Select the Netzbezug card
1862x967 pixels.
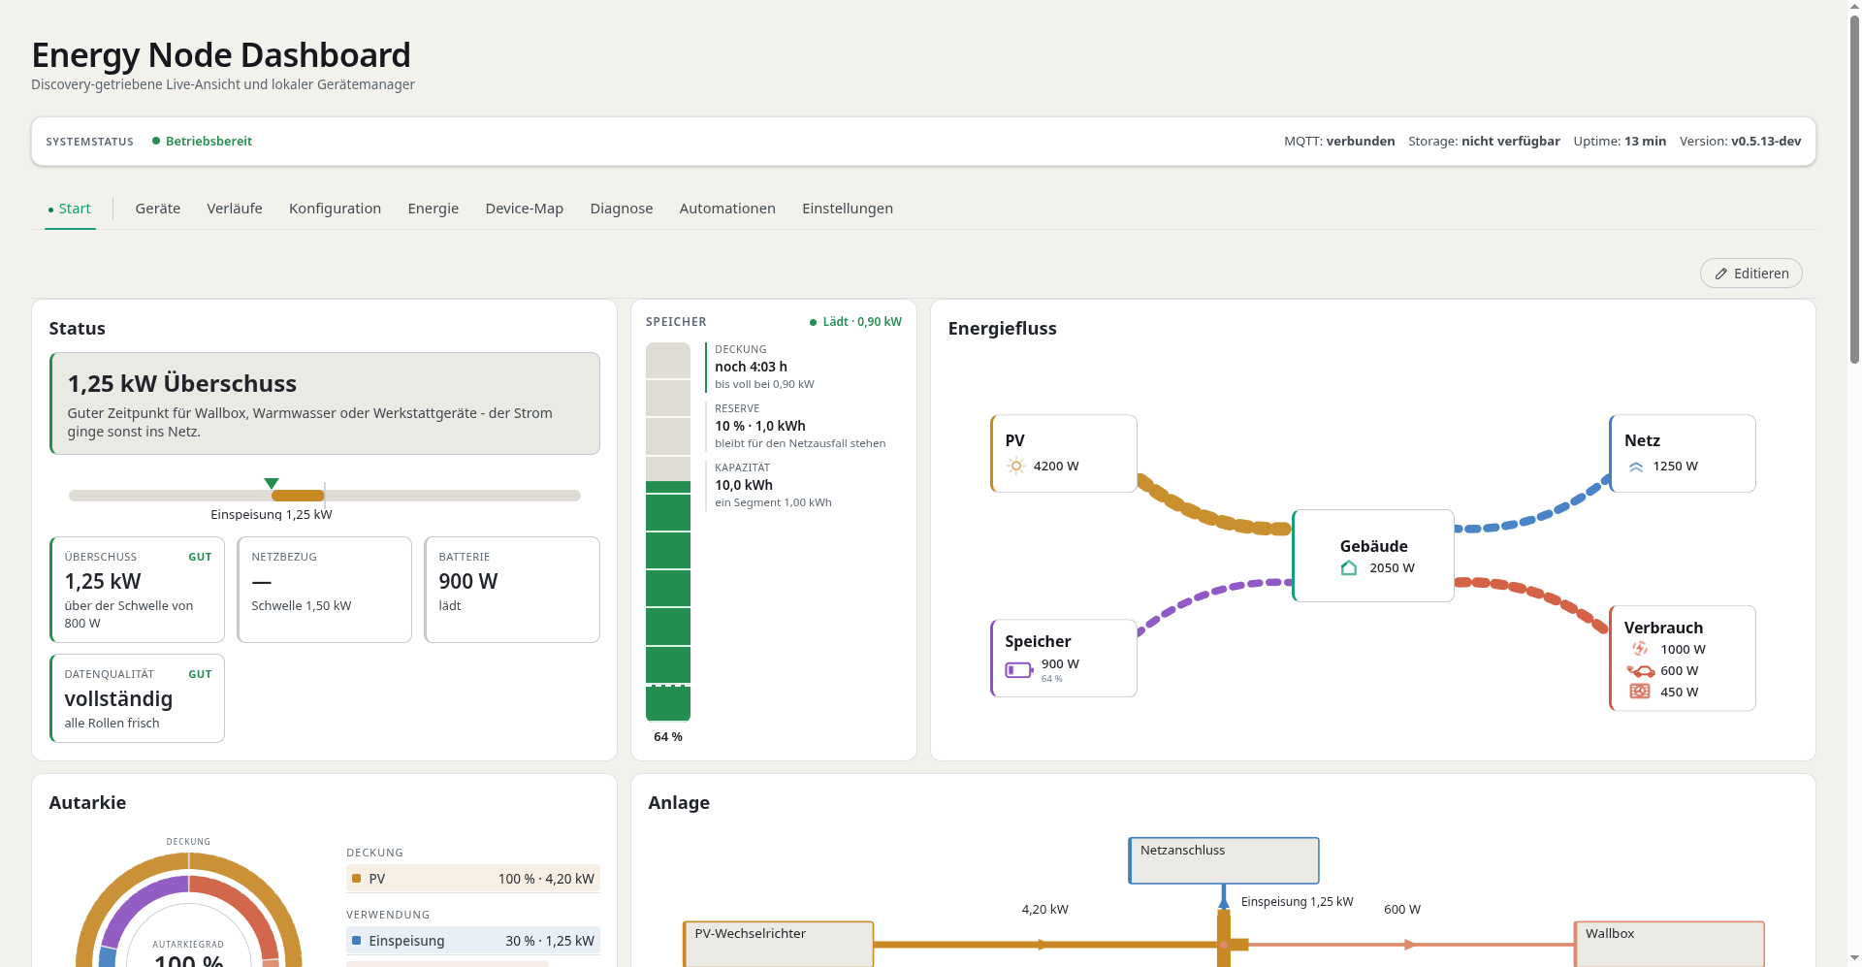325,590
